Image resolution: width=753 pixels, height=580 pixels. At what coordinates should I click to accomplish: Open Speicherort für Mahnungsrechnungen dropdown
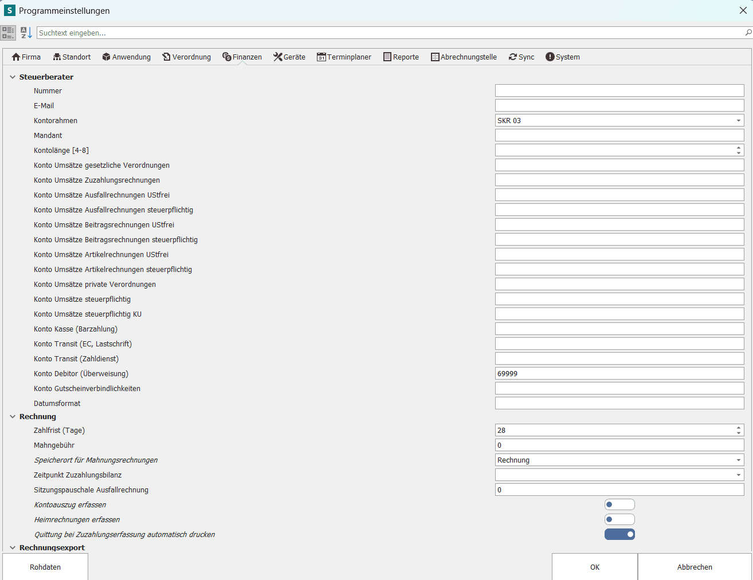tap(739, 460)
